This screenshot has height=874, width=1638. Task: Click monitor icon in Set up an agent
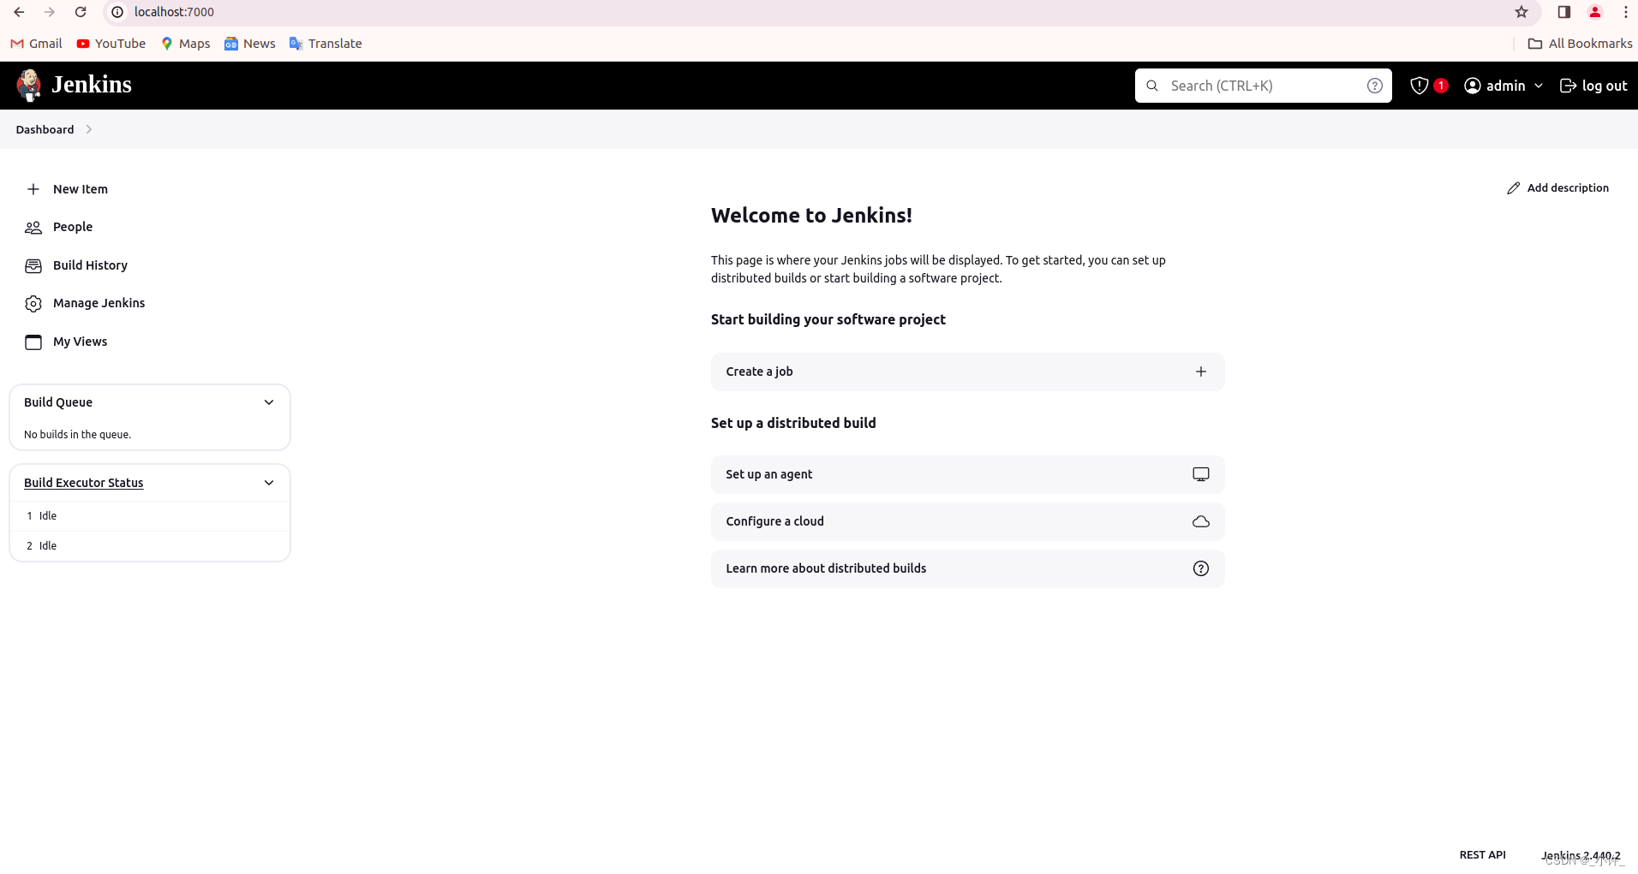click(1201, 474)
